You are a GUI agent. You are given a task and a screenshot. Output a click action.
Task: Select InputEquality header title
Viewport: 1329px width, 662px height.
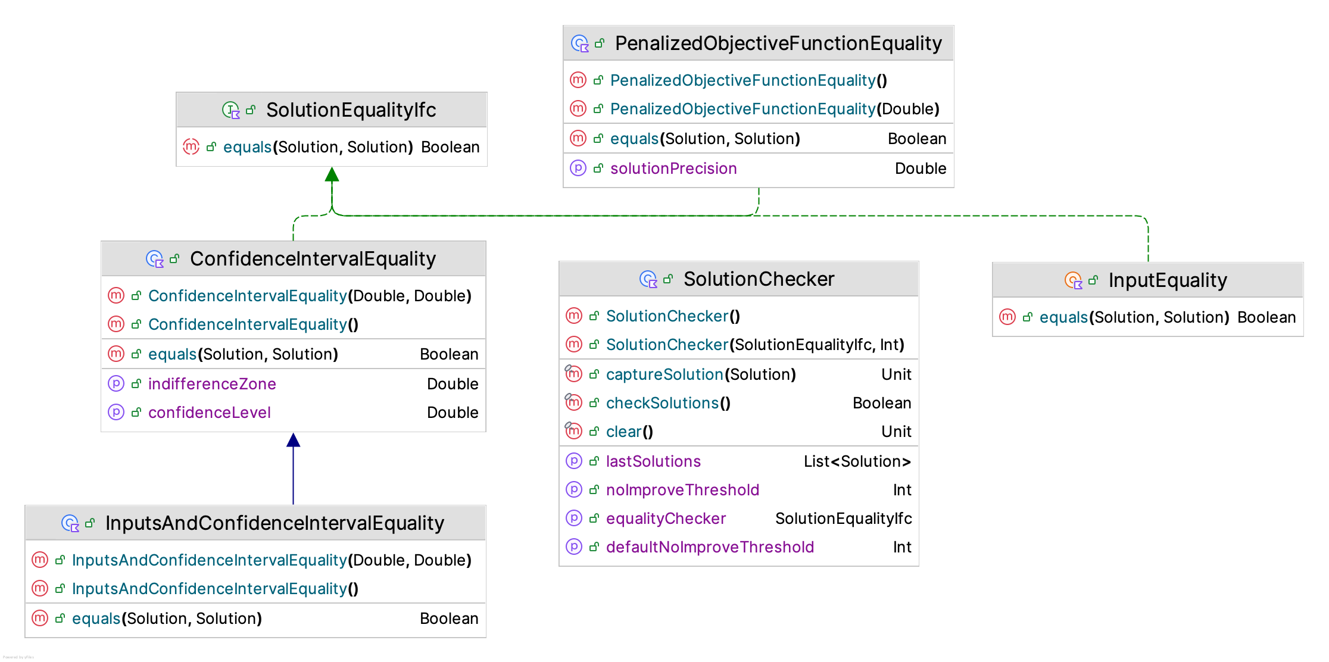tap(1168, 280)
